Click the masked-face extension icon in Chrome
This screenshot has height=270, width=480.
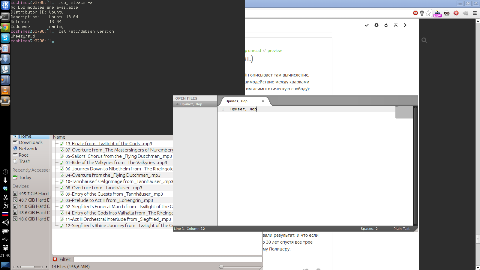447,13
